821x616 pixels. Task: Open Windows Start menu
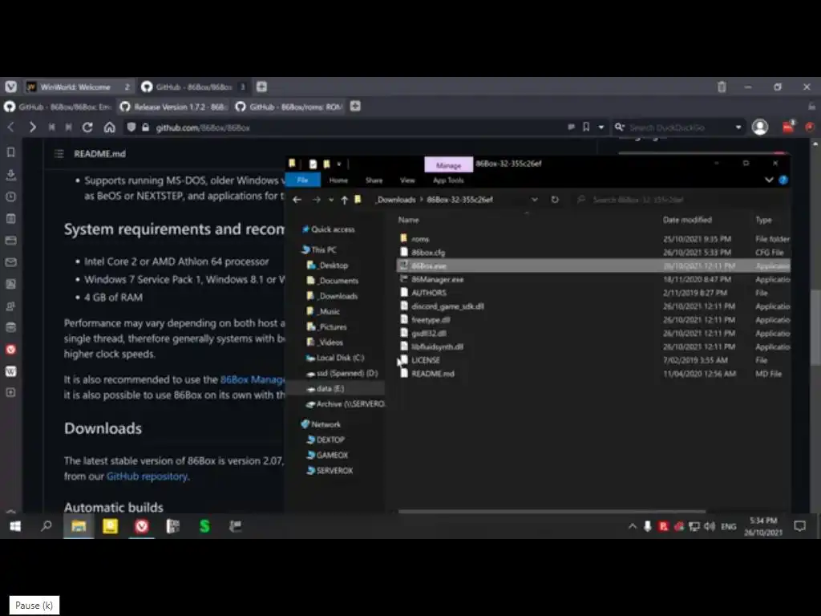(15, 526)
